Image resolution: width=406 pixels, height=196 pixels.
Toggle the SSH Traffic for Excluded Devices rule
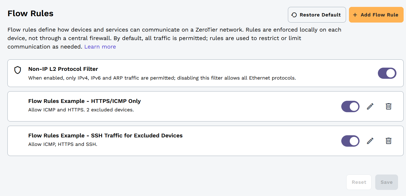point(350,141)
